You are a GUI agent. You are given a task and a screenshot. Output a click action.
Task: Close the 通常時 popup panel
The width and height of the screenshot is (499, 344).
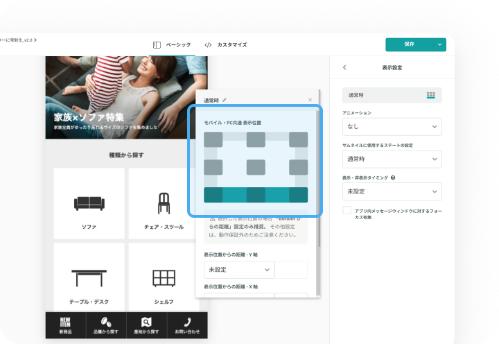pyautogui.click(x=310, y=100)
